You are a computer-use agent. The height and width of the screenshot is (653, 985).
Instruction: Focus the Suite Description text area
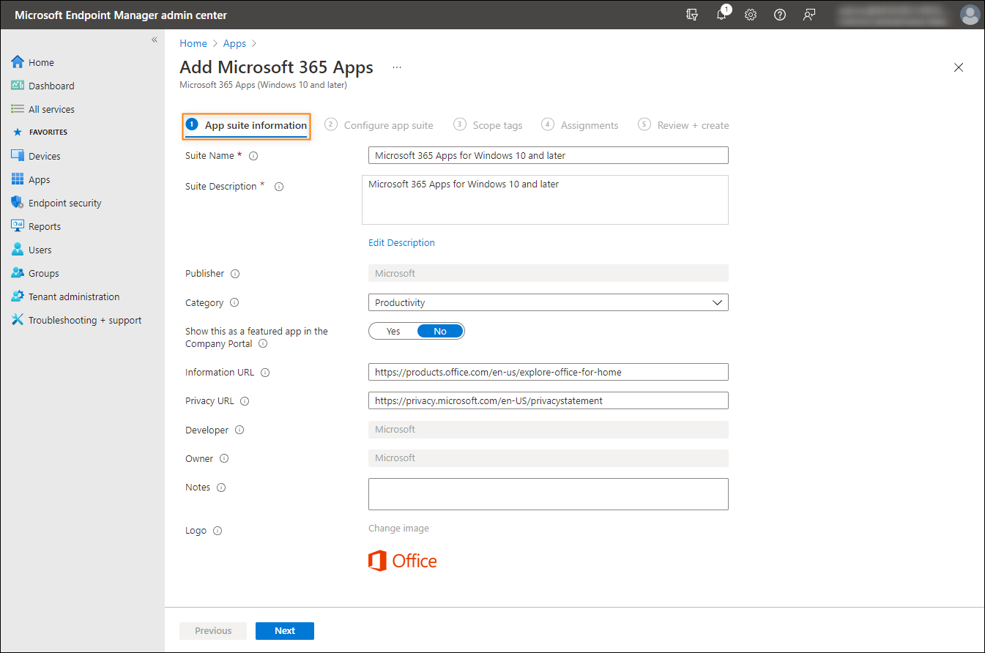pos(545,199)
